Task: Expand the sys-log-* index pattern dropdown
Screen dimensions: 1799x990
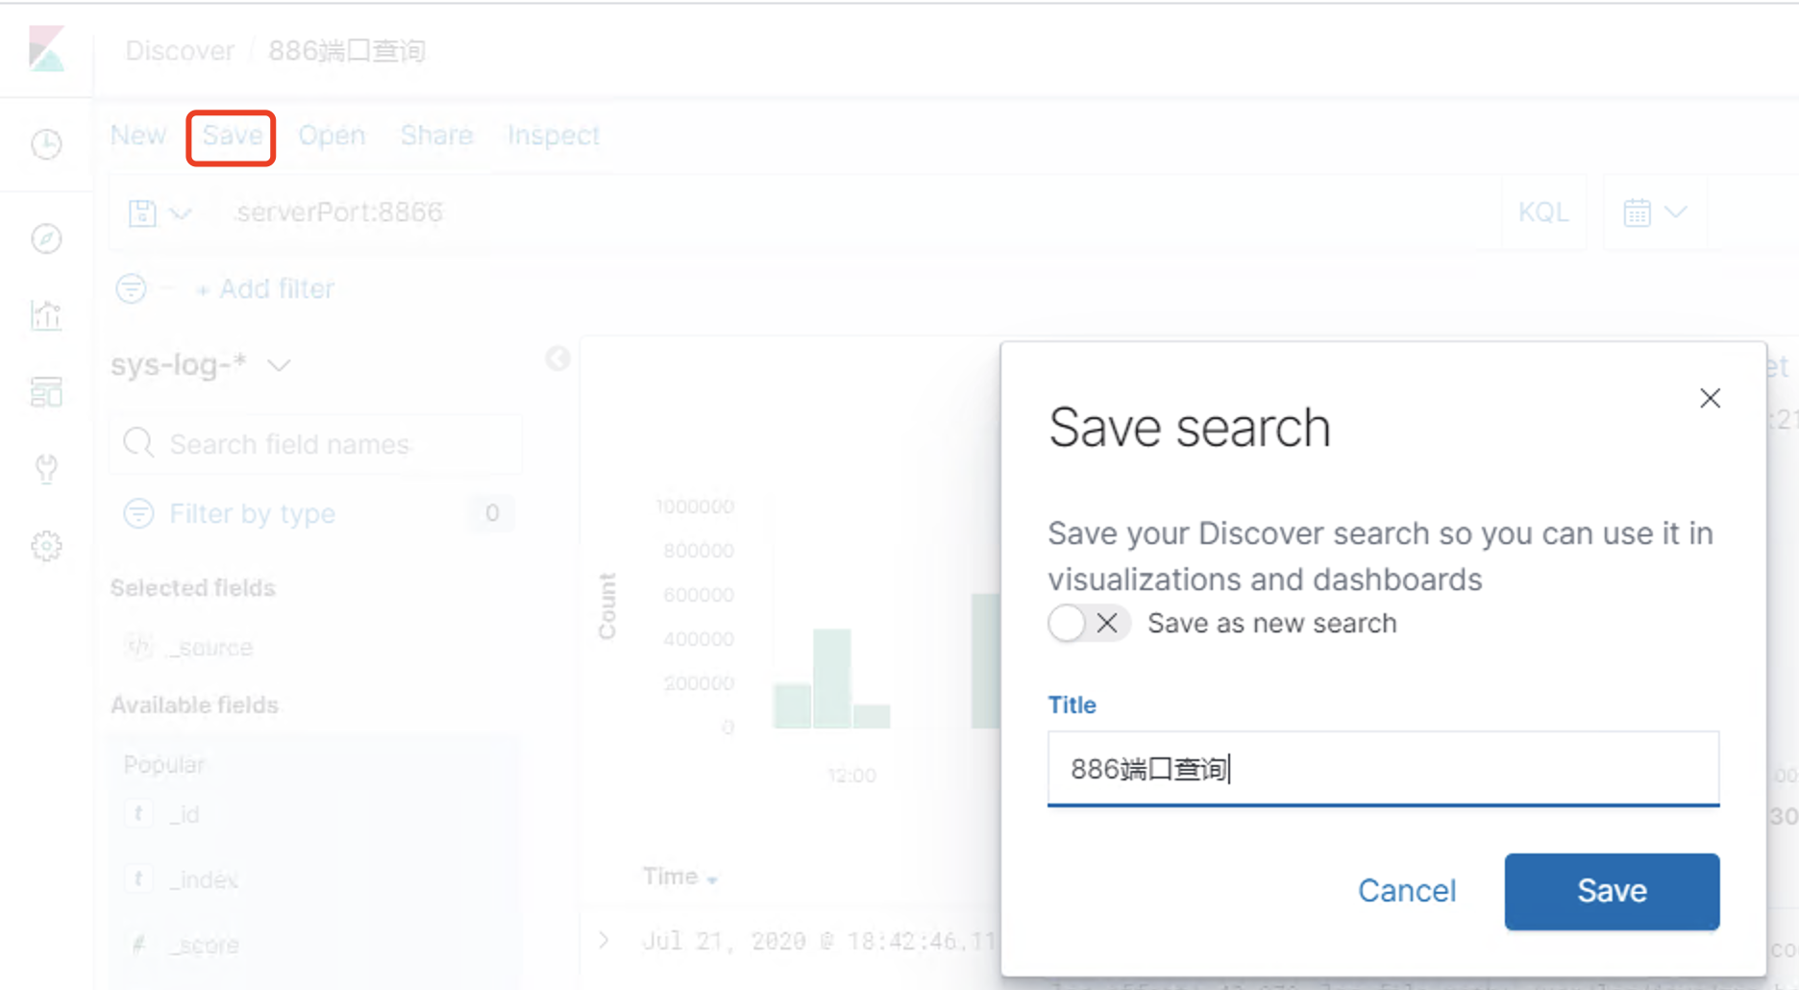Action: (x=279, y=365)
